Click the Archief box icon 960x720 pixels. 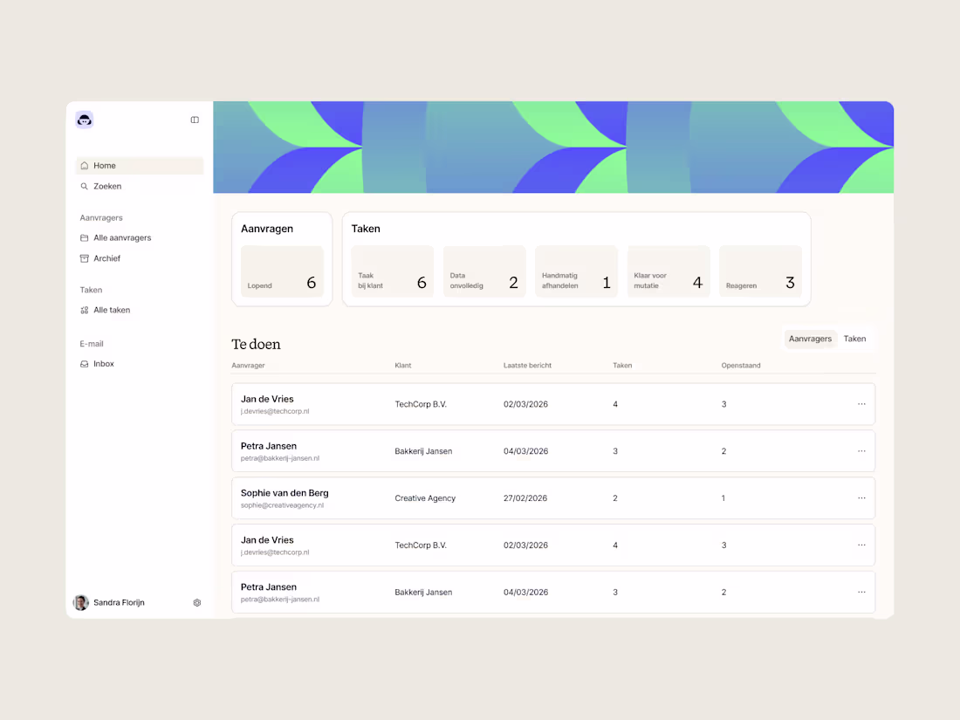[85, 258]
